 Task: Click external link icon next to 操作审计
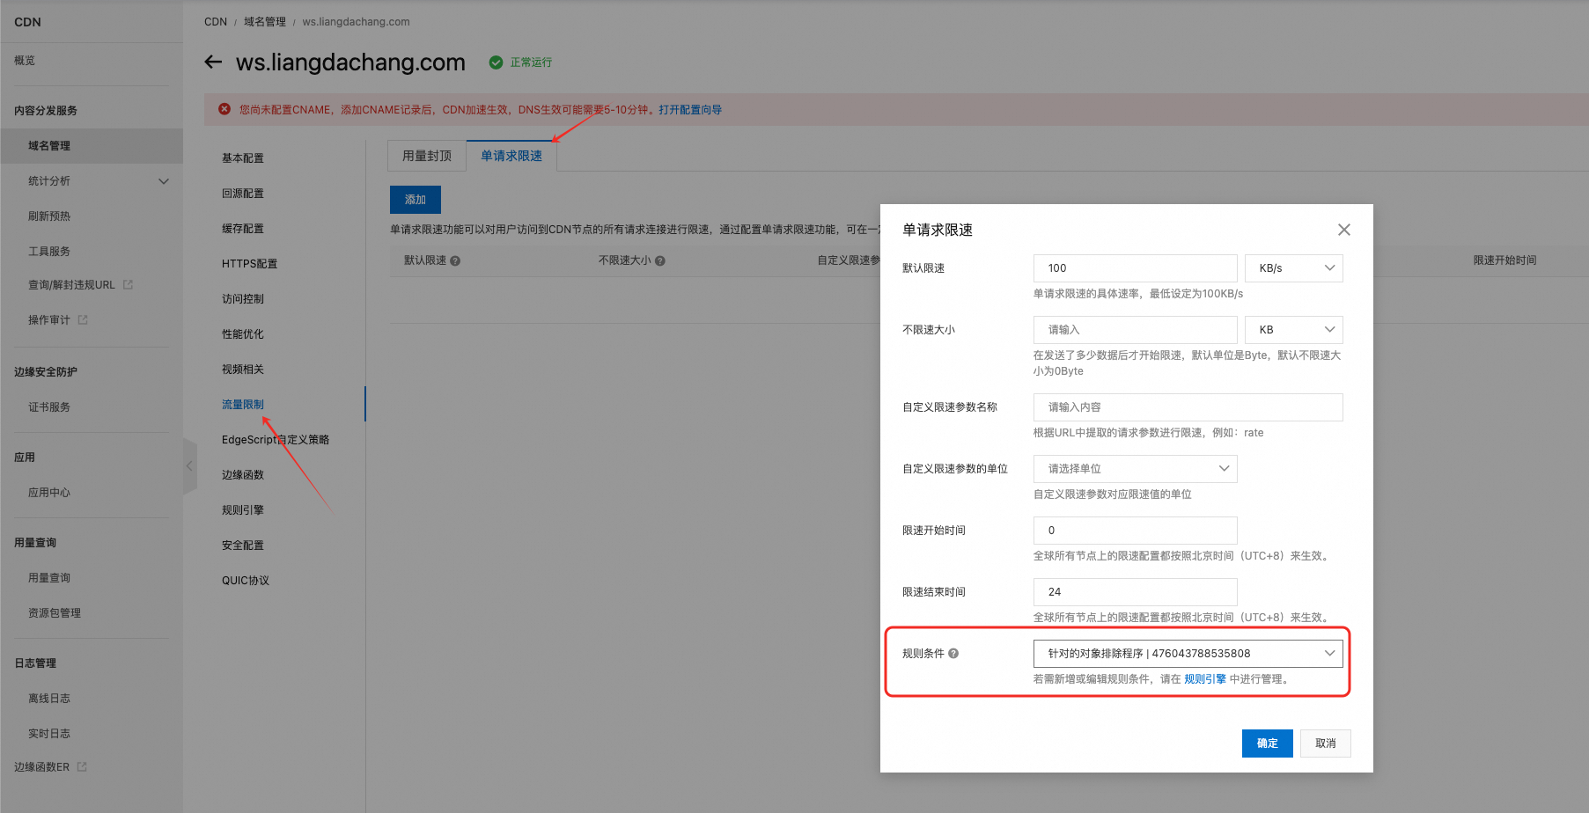coord(83,319)
